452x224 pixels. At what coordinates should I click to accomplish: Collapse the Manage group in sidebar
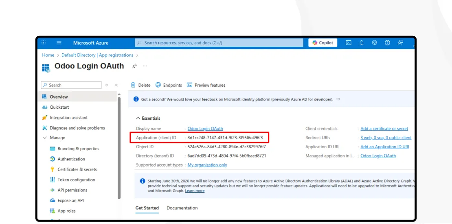pos(45,138)
